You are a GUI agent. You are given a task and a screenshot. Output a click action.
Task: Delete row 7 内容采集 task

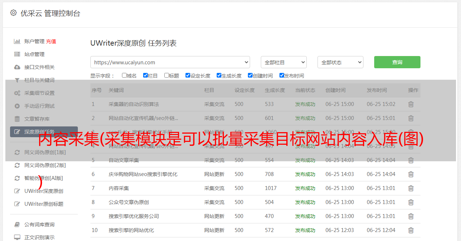411,188
